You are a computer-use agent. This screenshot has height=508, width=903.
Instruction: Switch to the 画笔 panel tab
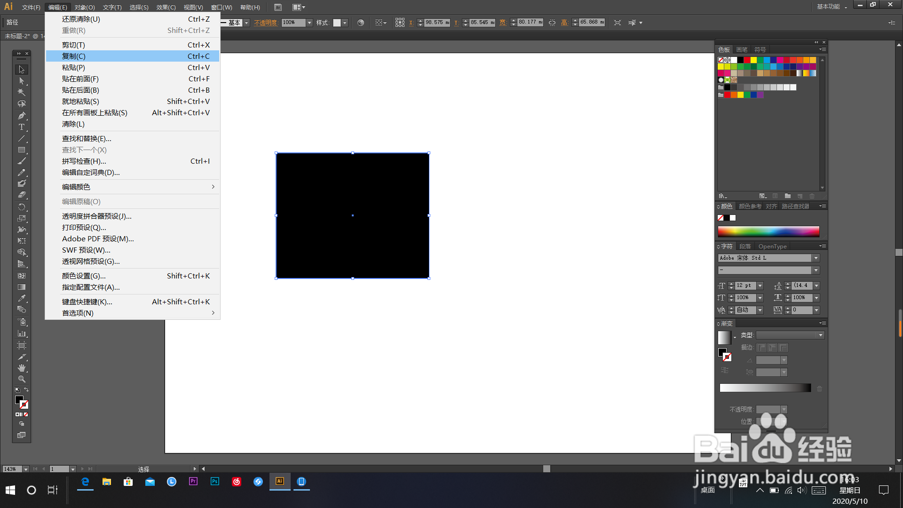[742, 49]
